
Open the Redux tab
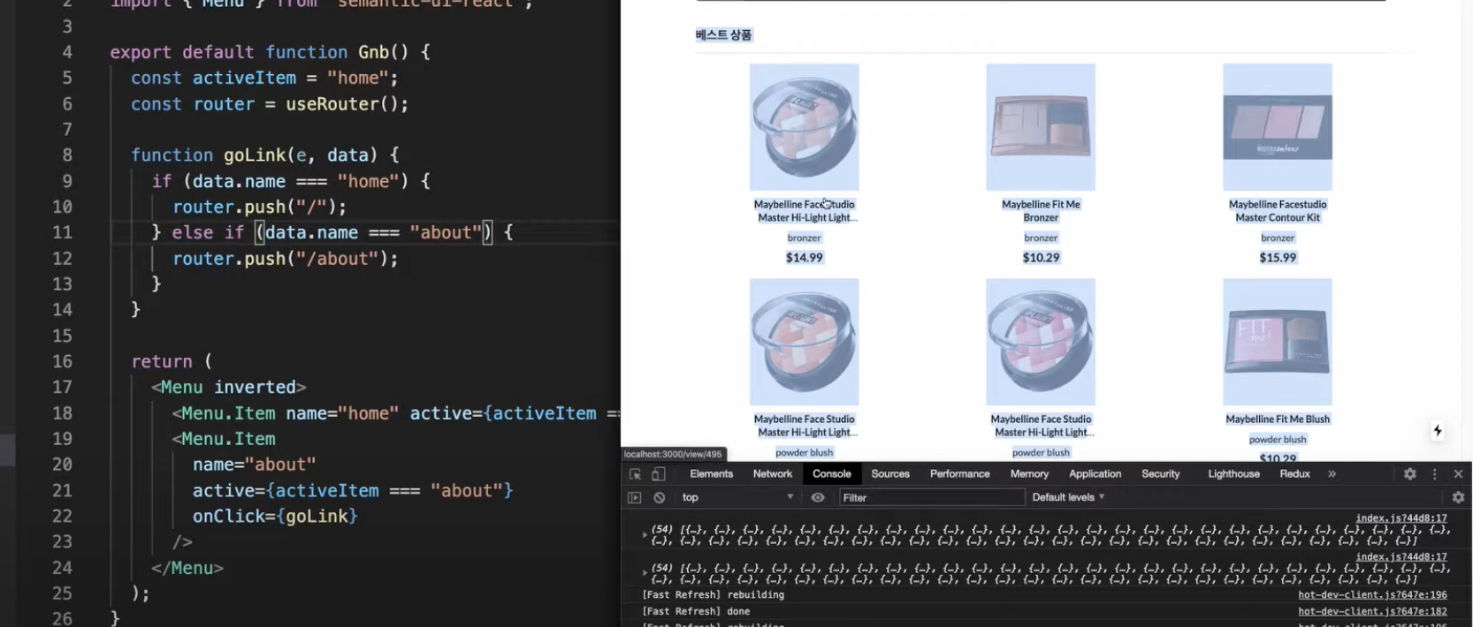pos(1295,474)
